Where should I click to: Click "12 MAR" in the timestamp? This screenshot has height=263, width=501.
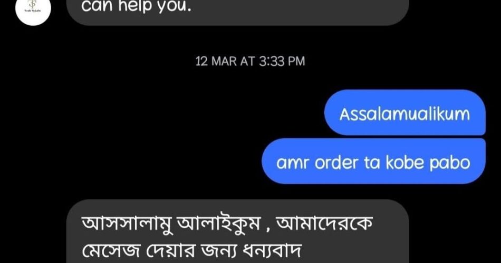(216, 61)
